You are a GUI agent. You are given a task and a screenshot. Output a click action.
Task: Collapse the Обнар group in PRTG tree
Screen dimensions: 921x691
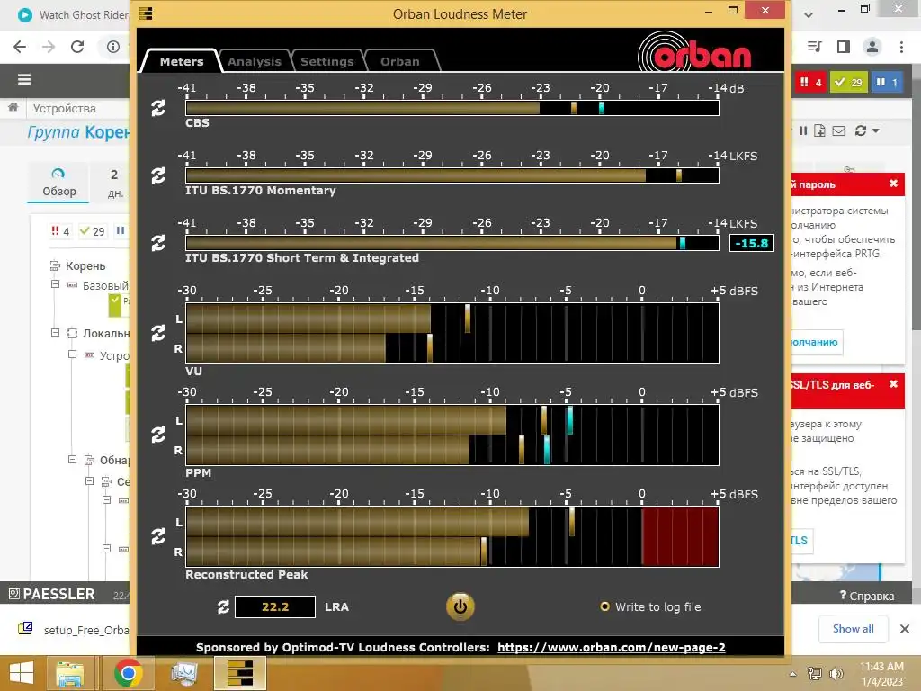click(x=72, y=460)
